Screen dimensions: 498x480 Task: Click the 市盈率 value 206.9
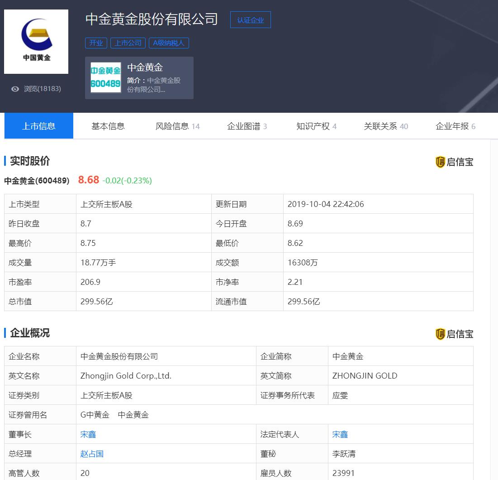click(90, 282)
